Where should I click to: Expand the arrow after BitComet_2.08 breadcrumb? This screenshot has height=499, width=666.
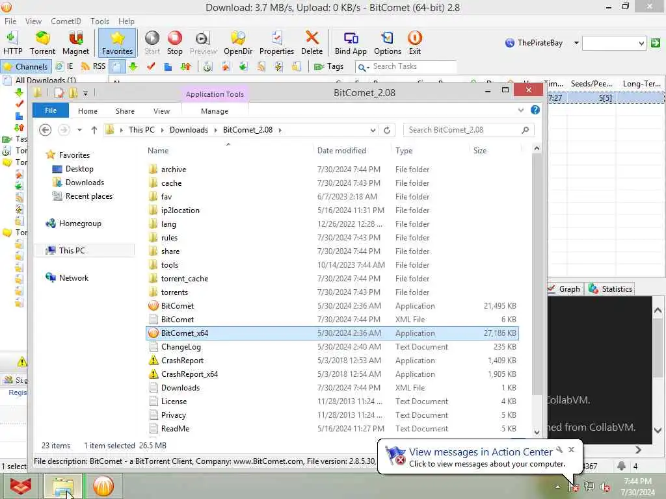280,130
